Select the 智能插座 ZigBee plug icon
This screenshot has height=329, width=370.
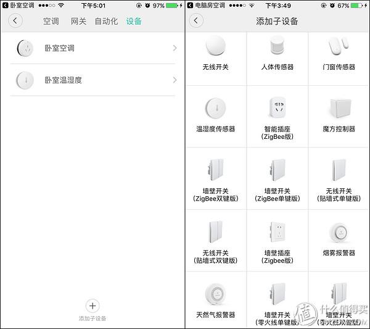(x=277, y=107)
